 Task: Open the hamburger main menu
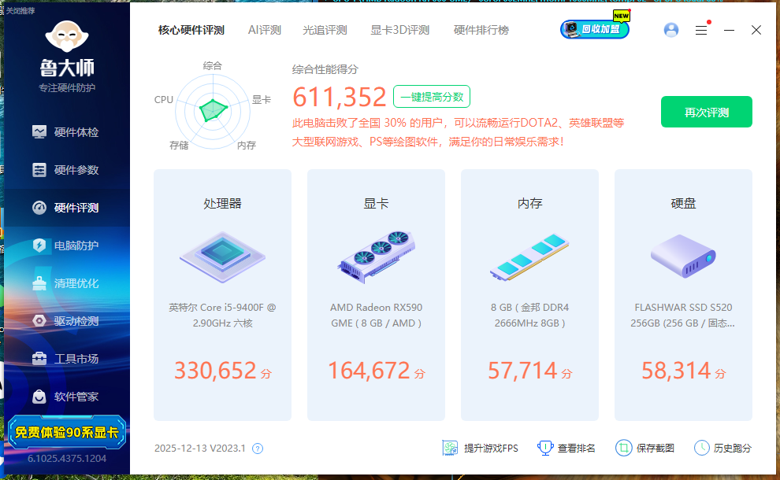click(700, 30)
